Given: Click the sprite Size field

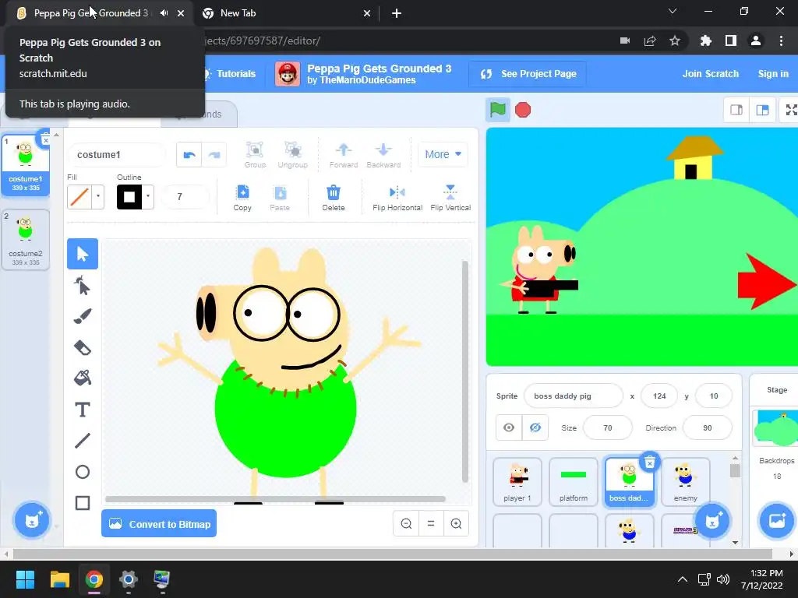Looking at the screenshot, I should pyautogui.click(x=608, y=427).
